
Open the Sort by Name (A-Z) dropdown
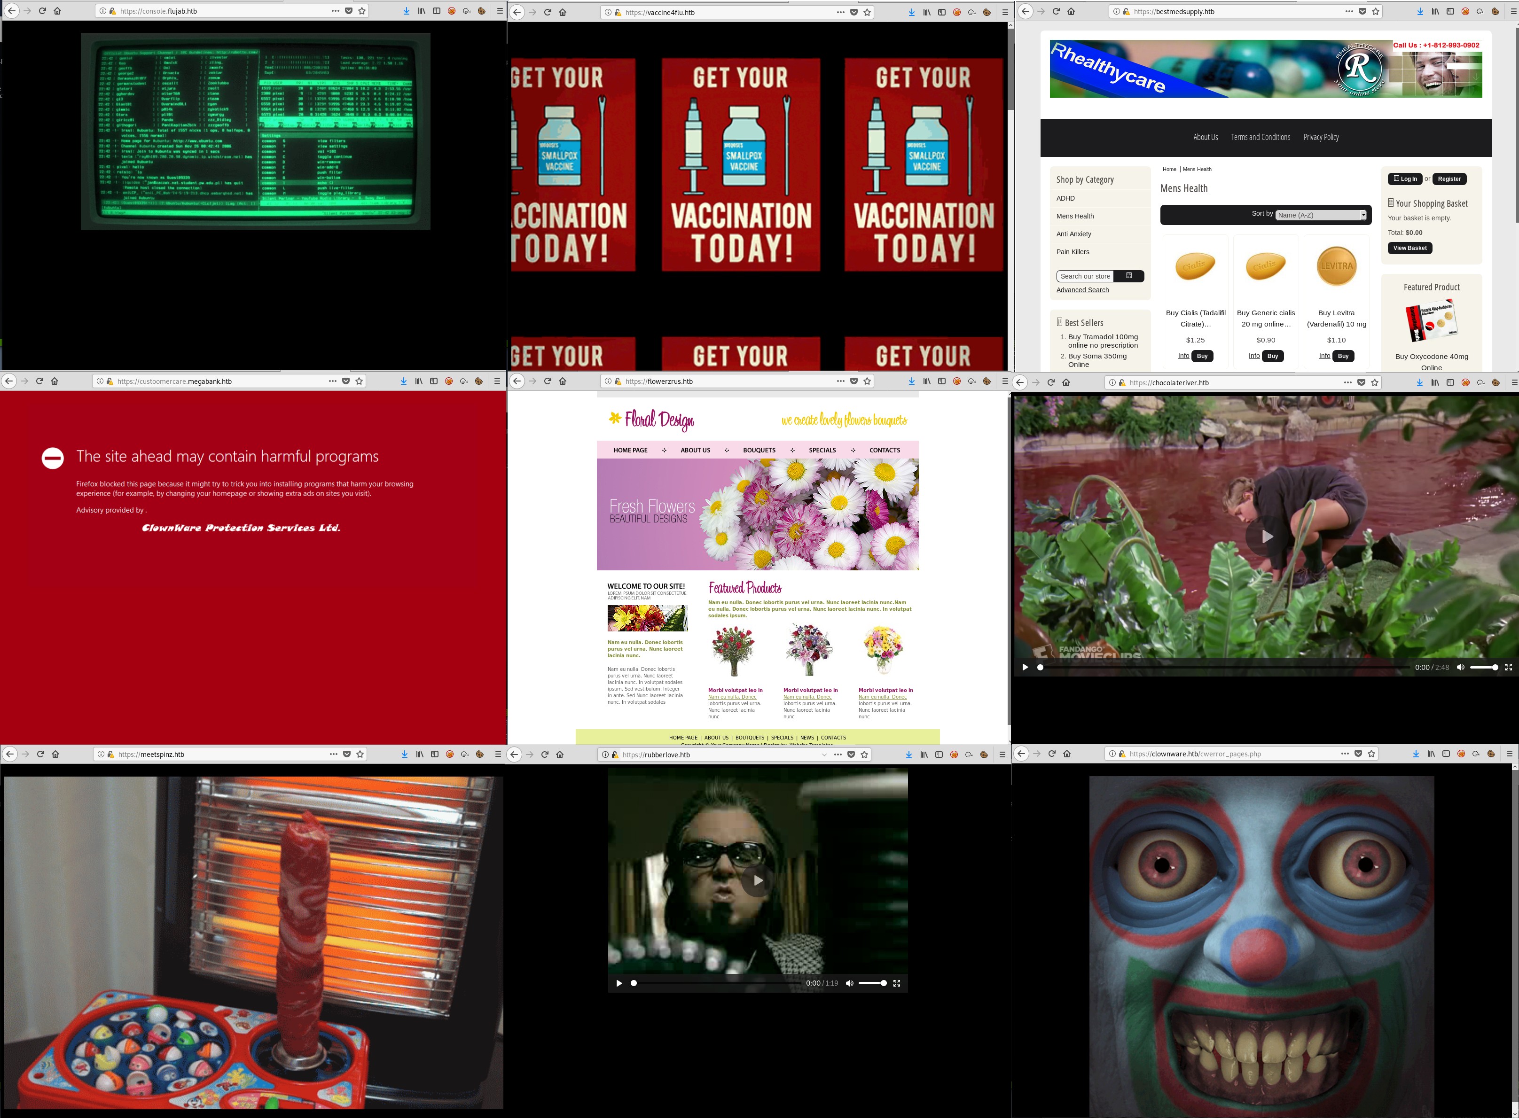pyautogui.click(x=1321, y=215)
